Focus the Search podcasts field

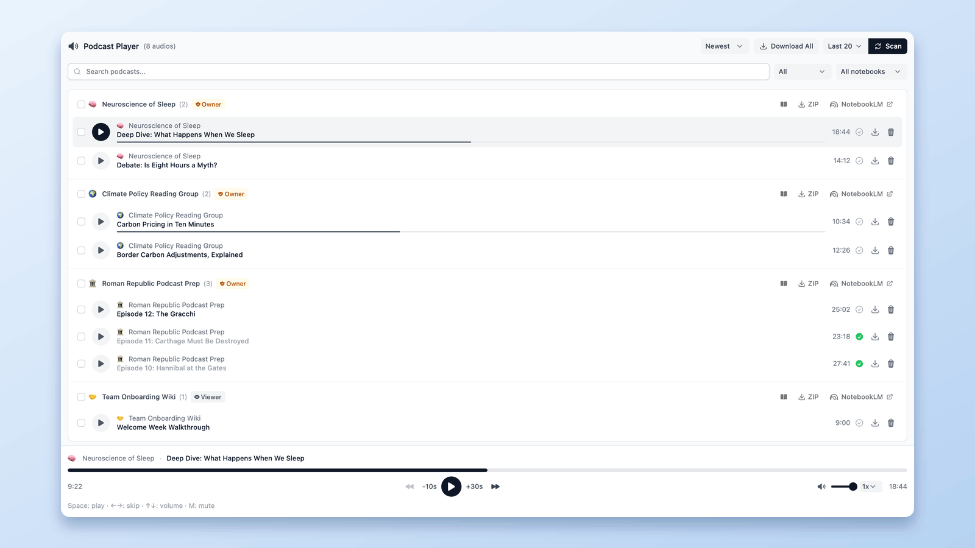[x=419, y=72]
